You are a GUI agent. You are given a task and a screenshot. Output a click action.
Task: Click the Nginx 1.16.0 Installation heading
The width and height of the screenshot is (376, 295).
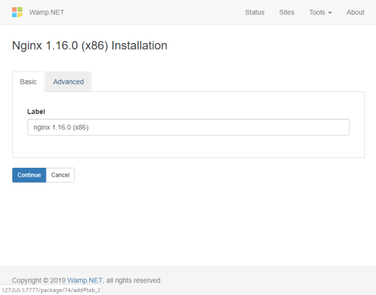(89, 46)
